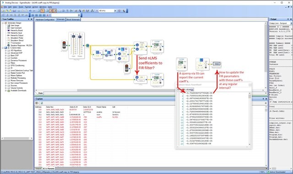Click the Undo toolbar icon

tap(30, 11)
